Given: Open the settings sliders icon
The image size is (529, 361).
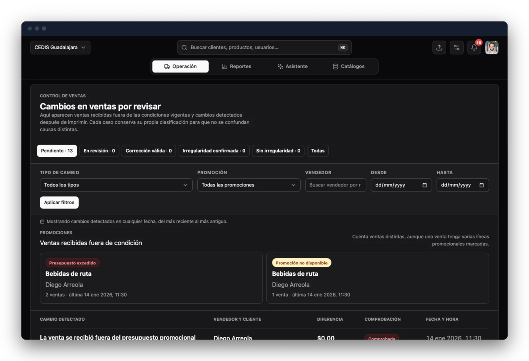Looking at the screenshot, I should coord(457,48).
